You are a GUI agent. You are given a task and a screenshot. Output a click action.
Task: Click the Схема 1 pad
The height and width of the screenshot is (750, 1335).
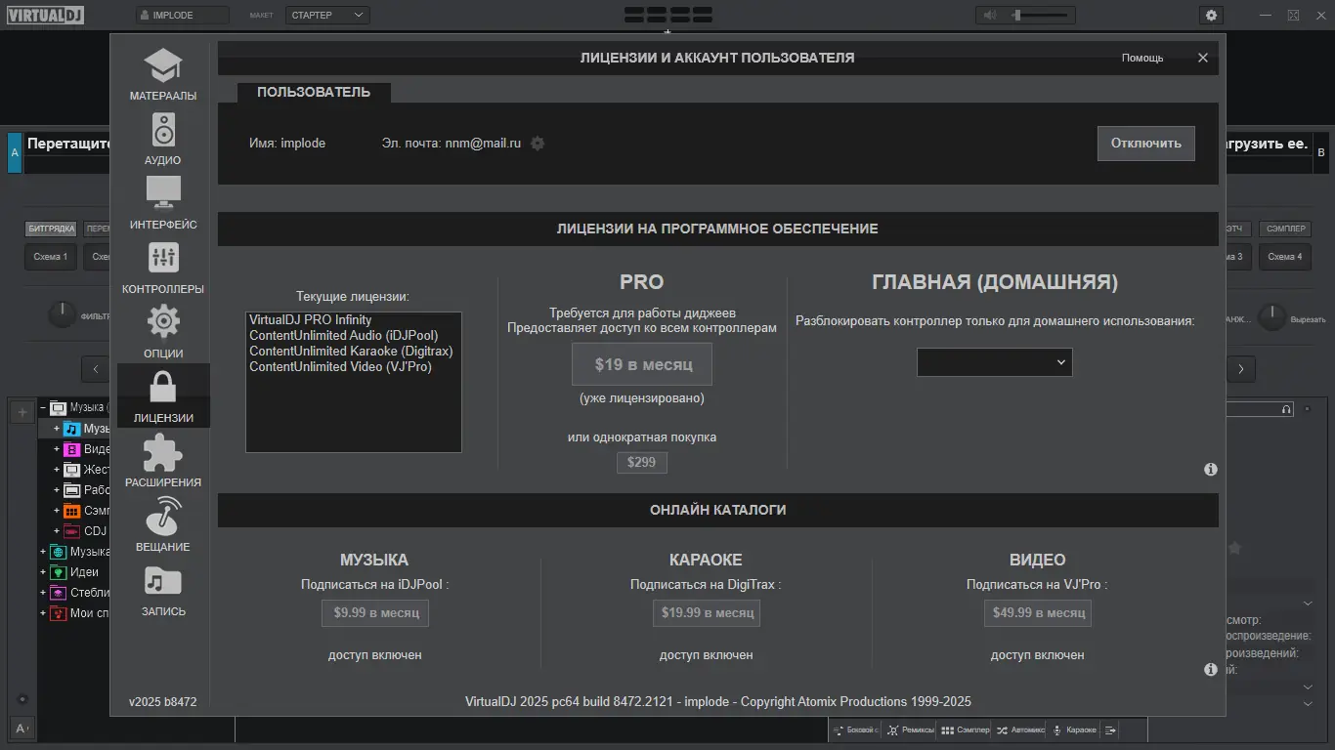pos(51,257)
